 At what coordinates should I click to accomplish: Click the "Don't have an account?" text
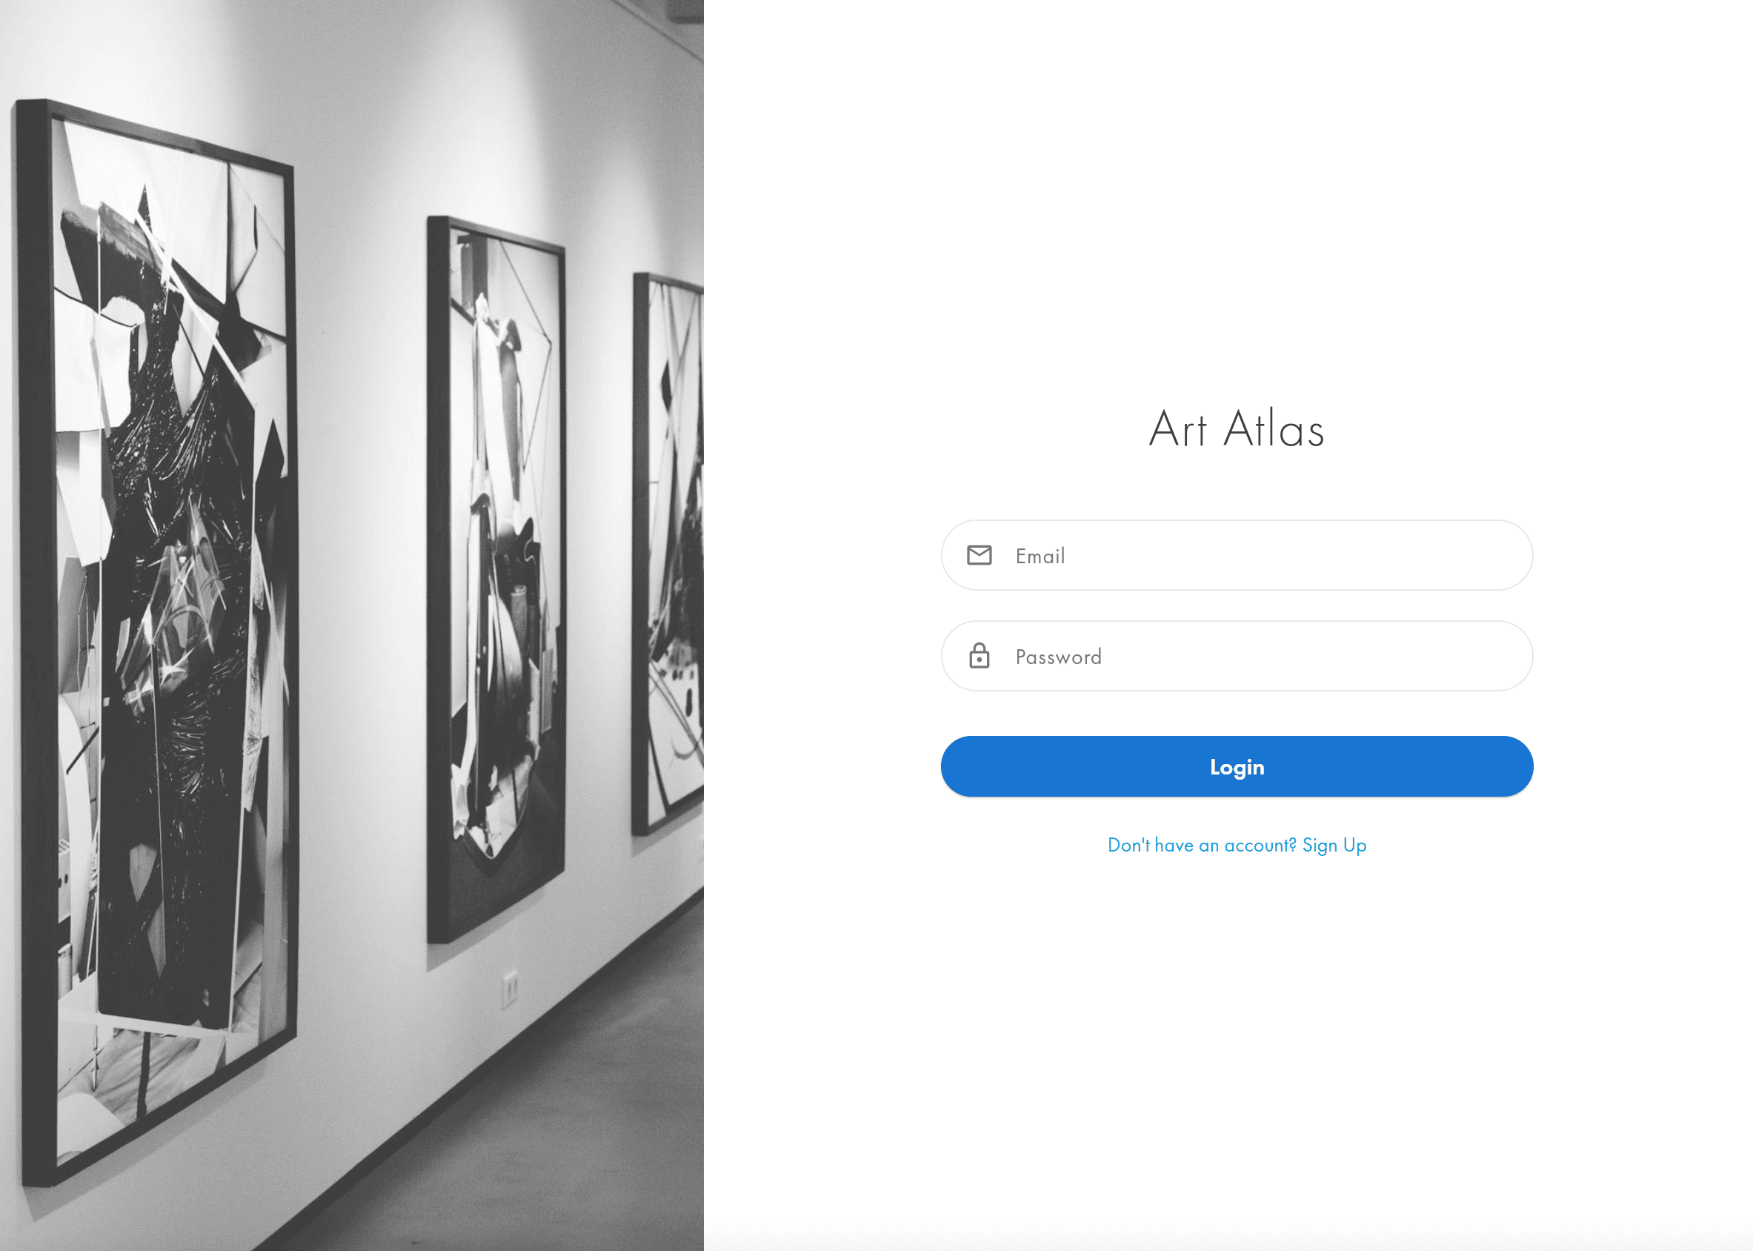1202,845
